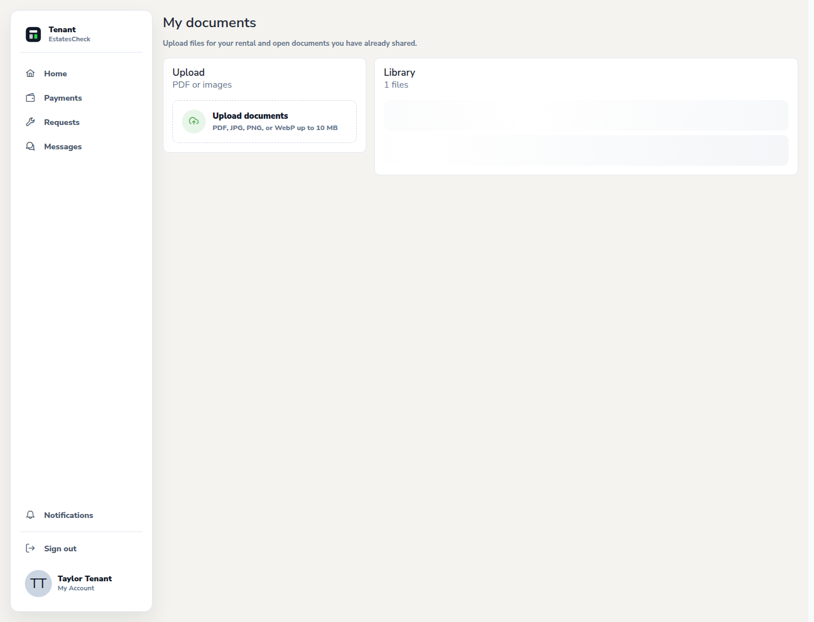This screenshot has height=622, width=814.
Task: Click the 'PDF or images' subtitle
Action: click(x=202, y=85)
